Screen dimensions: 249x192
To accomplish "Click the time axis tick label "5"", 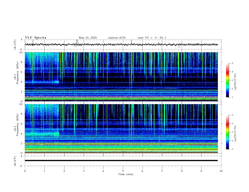I will [x=123, y=171].
